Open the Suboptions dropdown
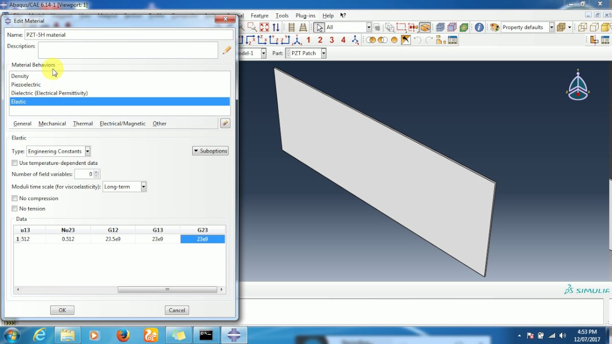 coord(210,151)
